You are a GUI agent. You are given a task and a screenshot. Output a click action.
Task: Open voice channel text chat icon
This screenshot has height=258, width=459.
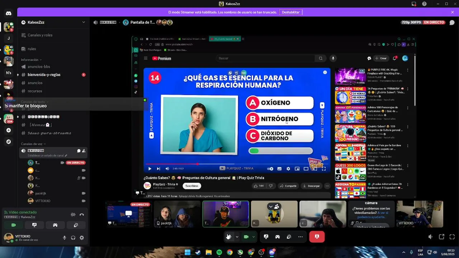click(79, 151)
